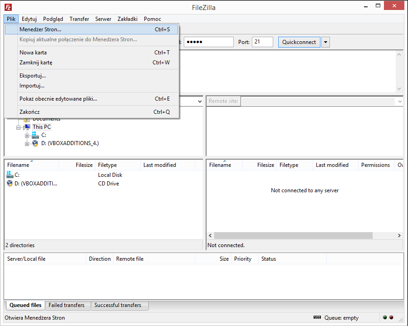Click the D: CD drive icon in file list
408x326 pixels.
pyautogui.click(x=10, y=183)
